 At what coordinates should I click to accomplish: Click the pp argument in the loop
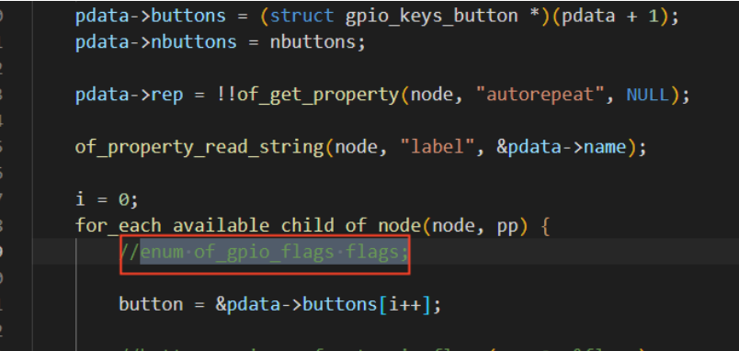507,227
